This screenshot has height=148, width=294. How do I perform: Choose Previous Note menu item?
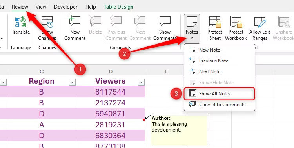[x=220, y=61]
